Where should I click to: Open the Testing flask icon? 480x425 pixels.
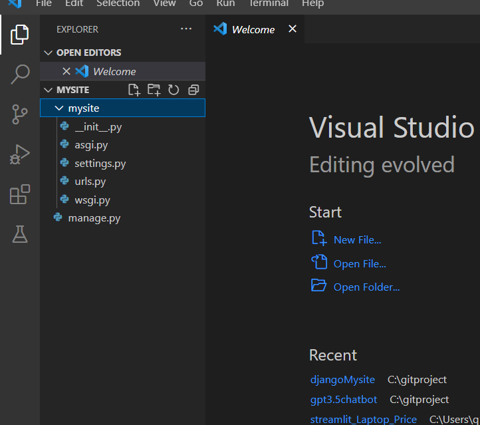[20, 234]
